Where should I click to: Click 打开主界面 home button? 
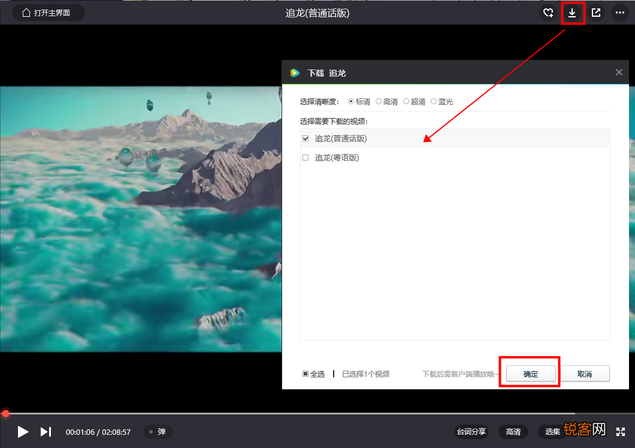tap(48, 13)
